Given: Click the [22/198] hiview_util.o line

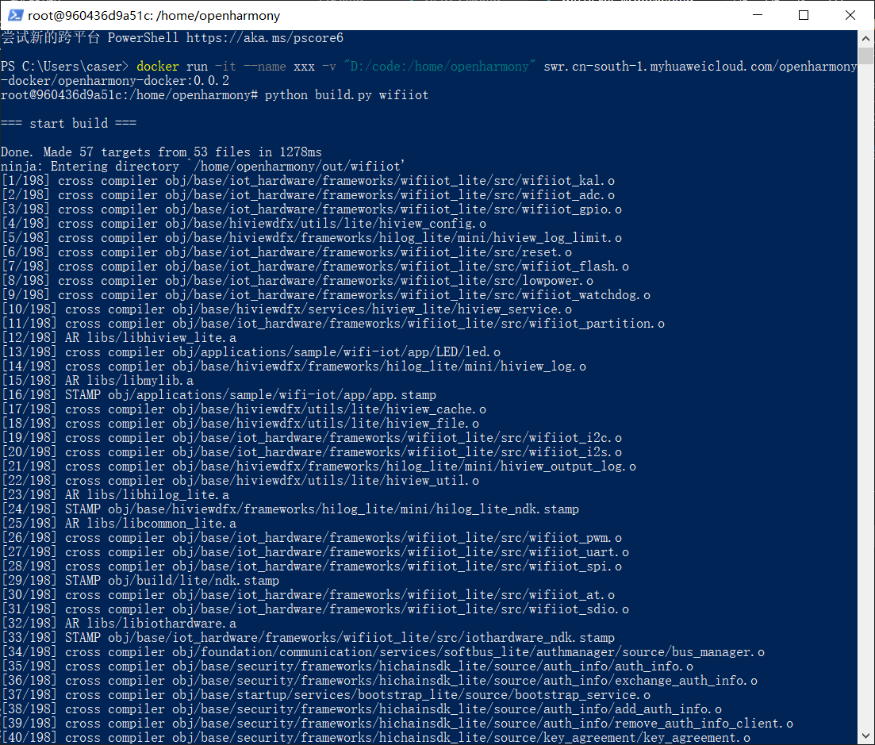Looking at the screenshot, I should click(240, 481).
